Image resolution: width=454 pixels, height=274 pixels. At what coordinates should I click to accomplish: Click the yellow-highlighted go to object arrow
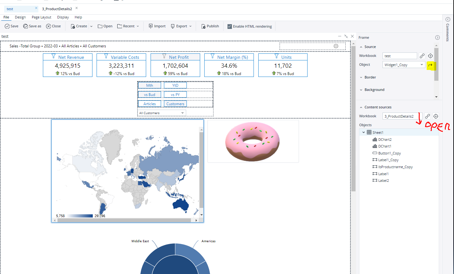(430, 65)
